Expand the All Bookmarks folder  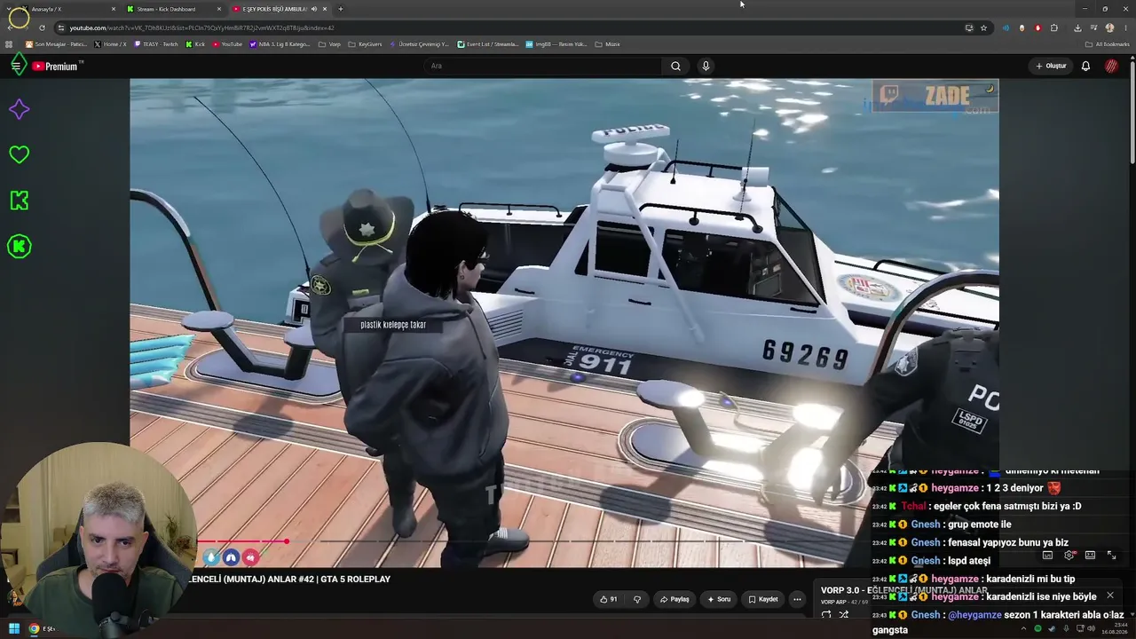[x=1108, y=44]
